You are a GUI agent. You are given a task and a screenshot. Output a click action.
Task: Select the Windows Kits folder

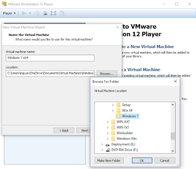126,138
